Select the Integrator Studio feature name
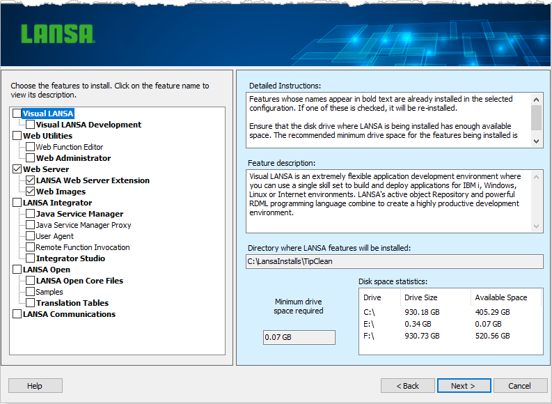 click(70, 258)
